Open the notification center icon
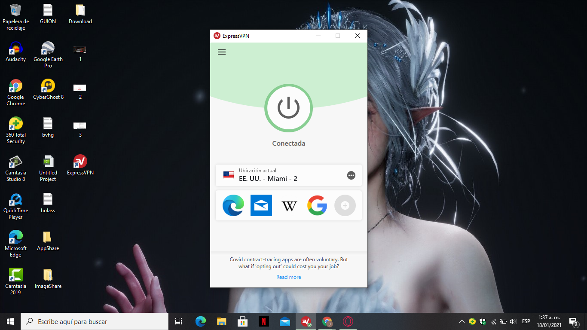Screen dimensions: 587x330 click(574, 321)
